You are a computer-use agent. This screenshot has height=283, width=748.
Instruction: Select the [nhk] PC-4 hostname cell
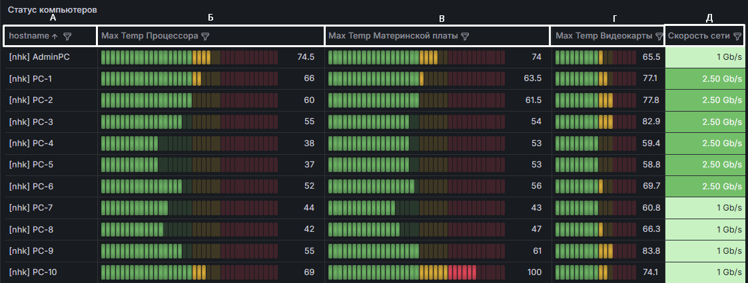click(x=49, y=143)
